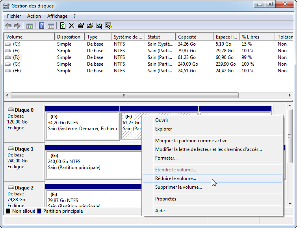Select the (C:) partition on Disque 0

click(x=82, y=126)
